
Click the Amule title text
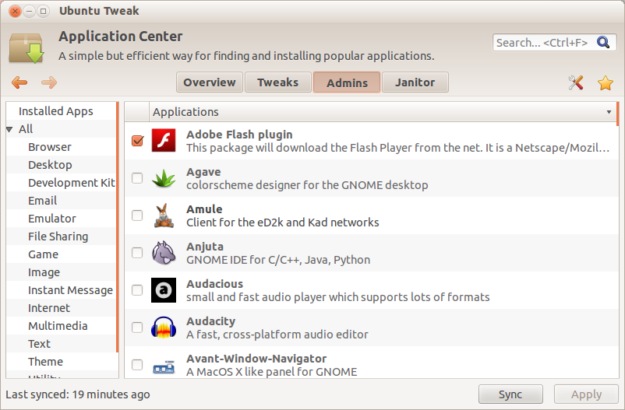pos(204,209)
